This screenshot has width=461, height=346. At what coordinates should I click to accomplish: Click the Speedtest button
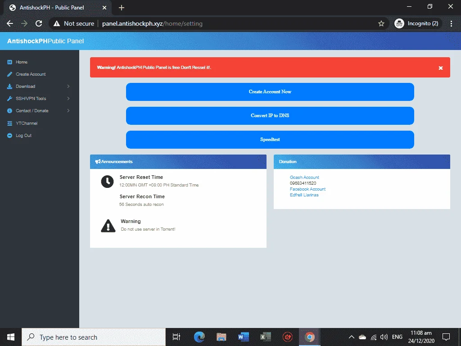[x=270, y=140]
